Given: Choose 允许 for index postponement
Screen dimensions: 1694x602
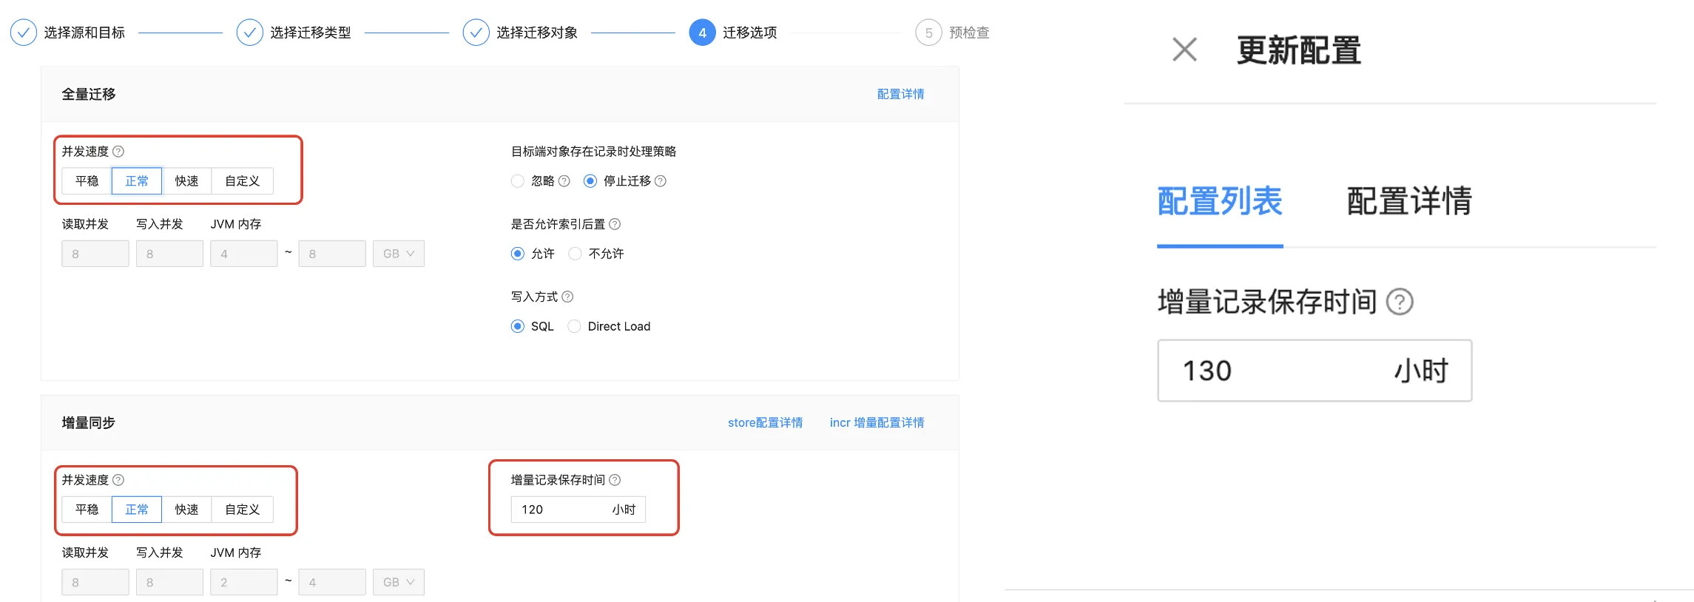Looking at the screenshot, I should click(x=518, y=254).
